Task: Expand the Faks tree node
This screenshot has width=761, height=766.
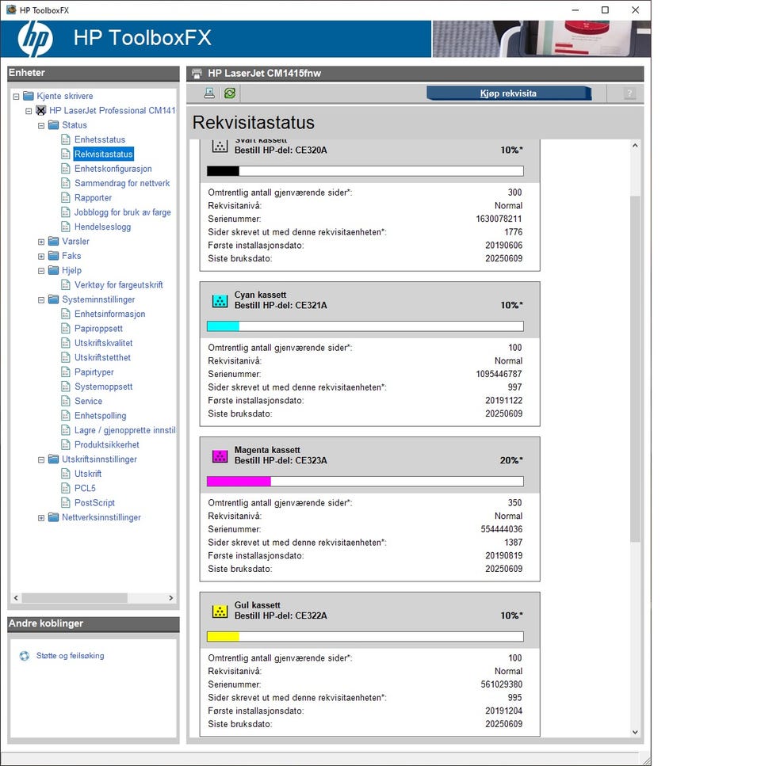Action: point(41,257)
